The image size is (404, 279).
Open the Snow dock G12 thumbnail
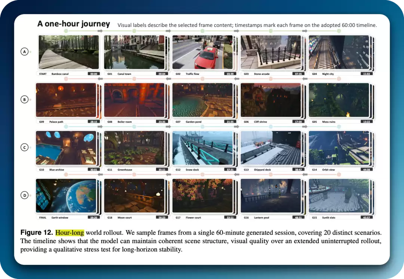coord(202,148)
